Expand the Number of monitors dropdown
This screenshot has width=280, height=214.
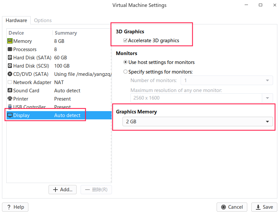tap(267, 80)
